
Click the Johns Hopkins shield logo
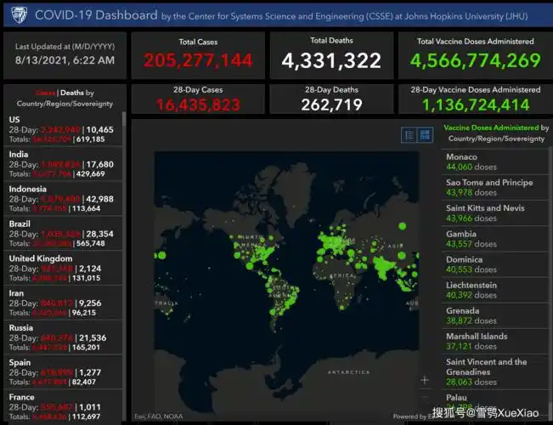coord(17,14)
